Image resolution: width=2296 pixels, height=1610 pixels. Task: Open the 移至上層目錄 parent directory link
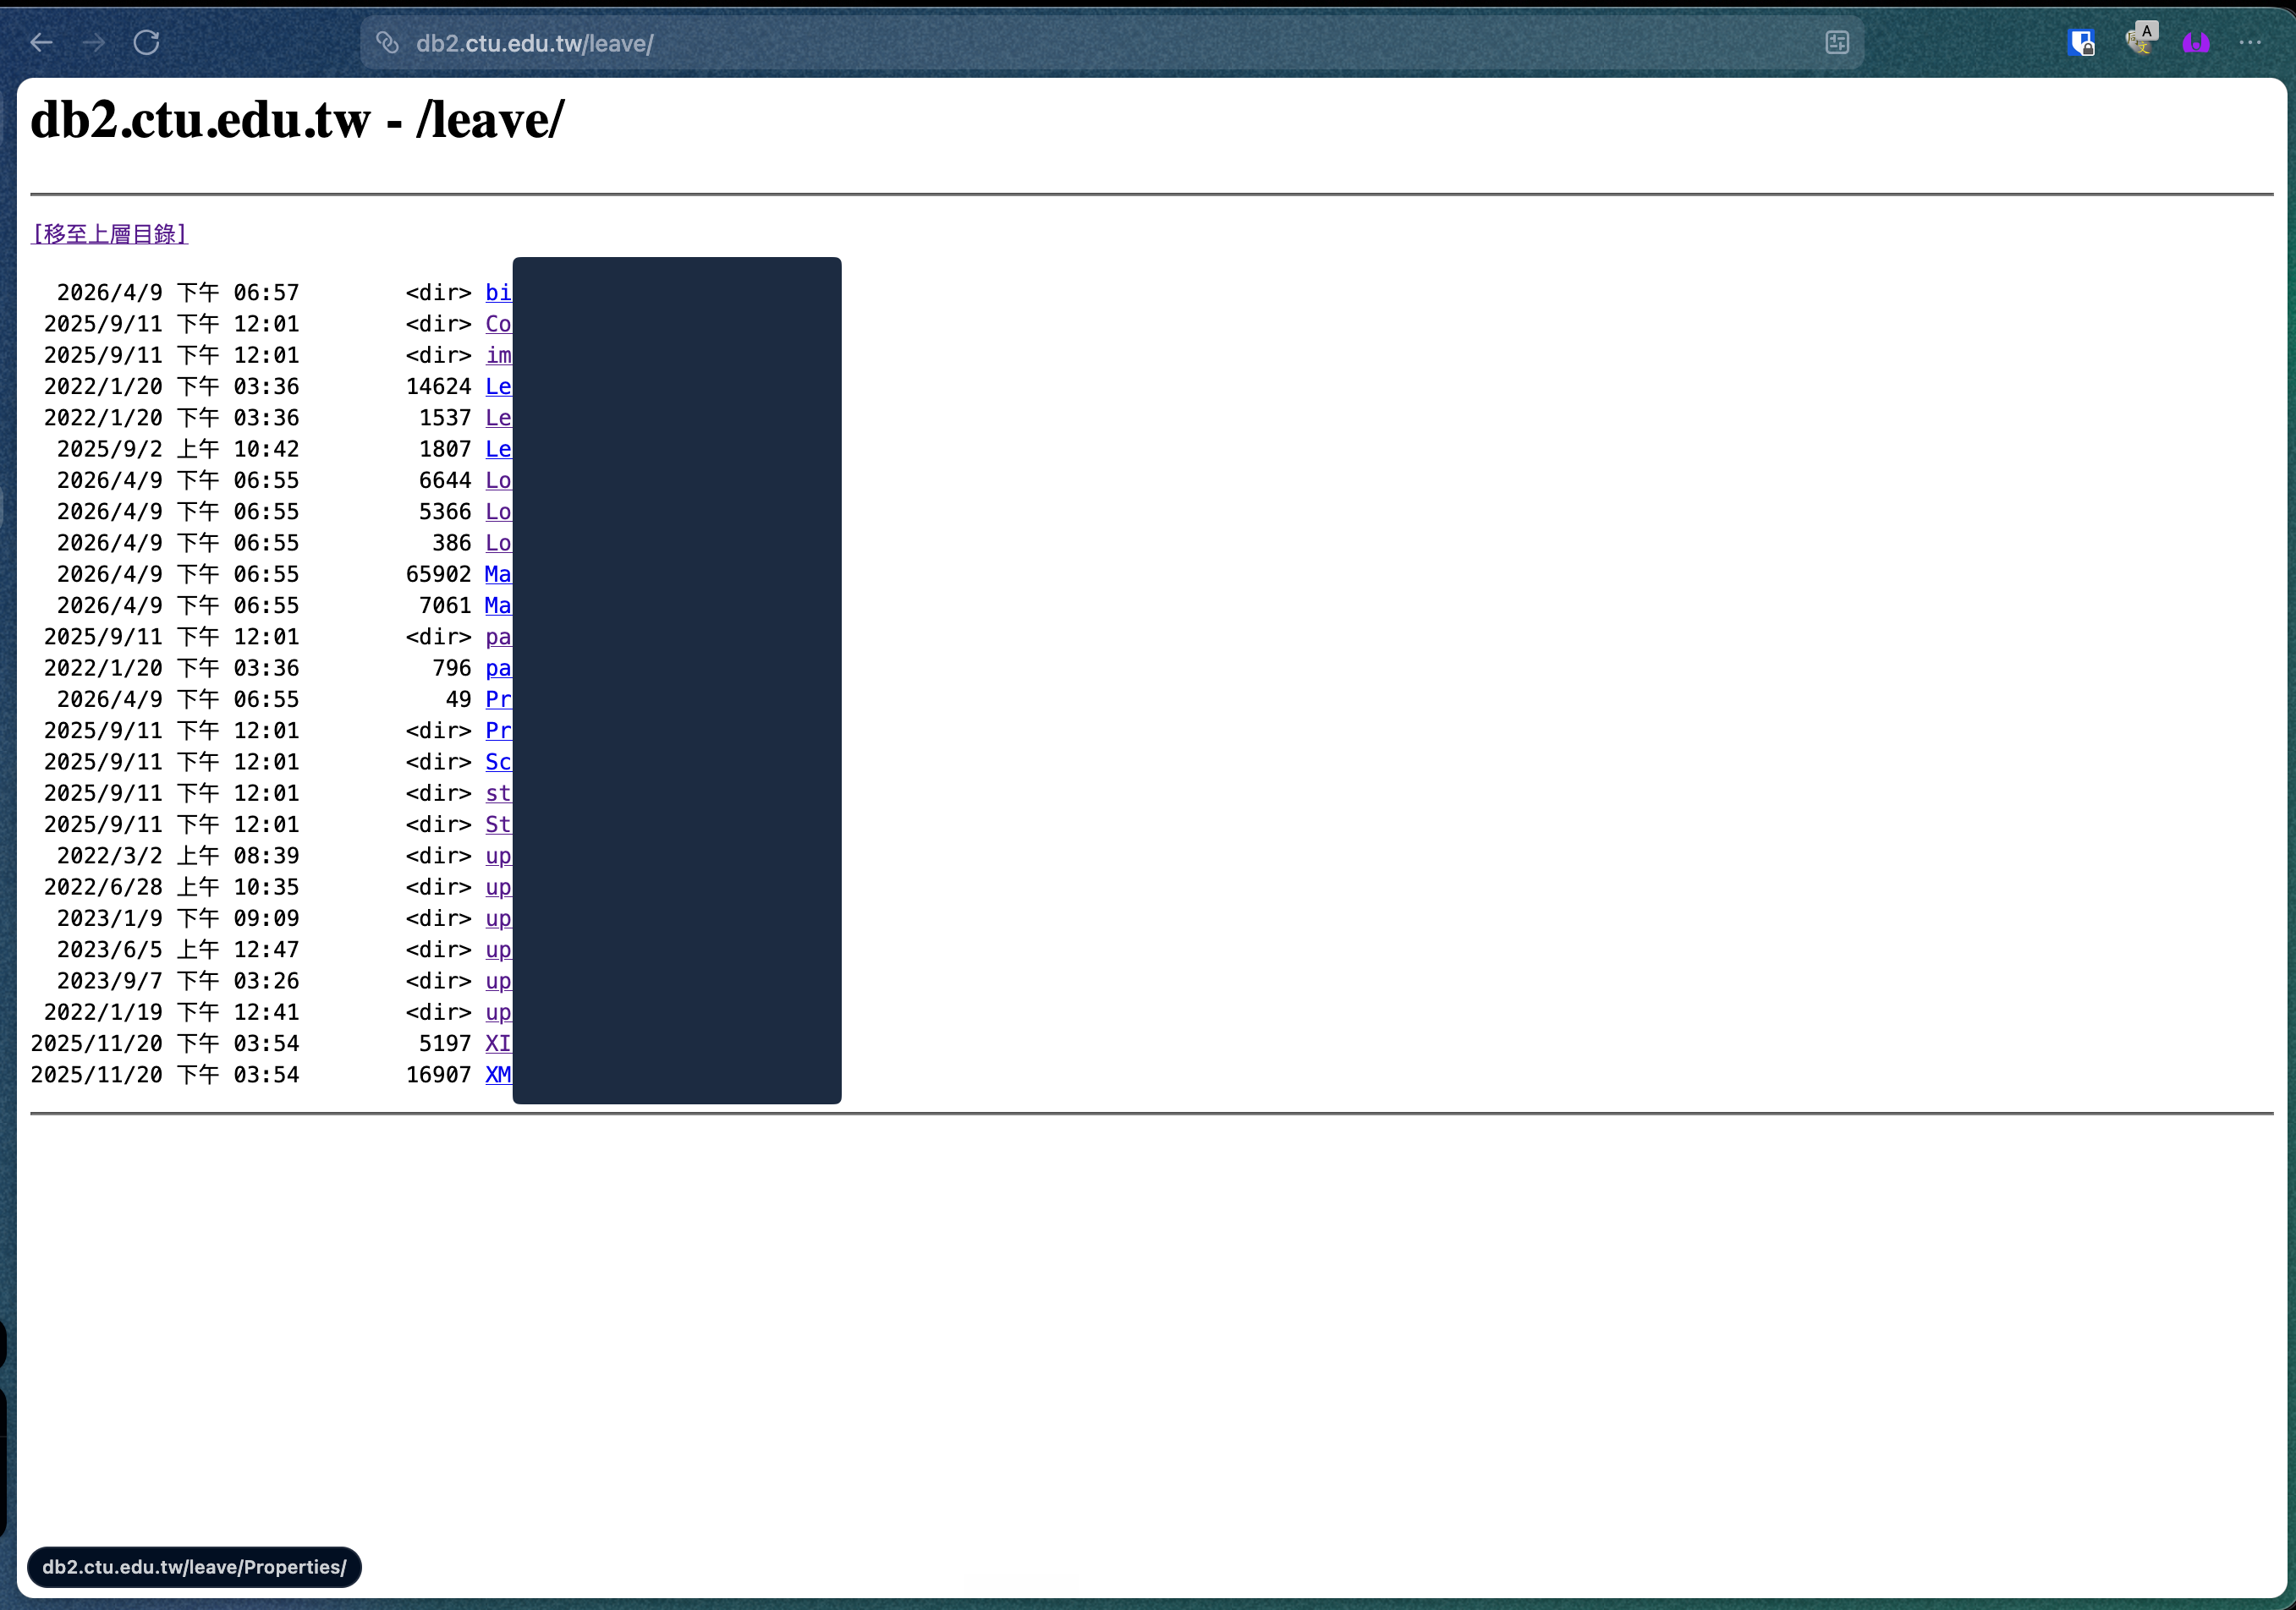(110, 234)
